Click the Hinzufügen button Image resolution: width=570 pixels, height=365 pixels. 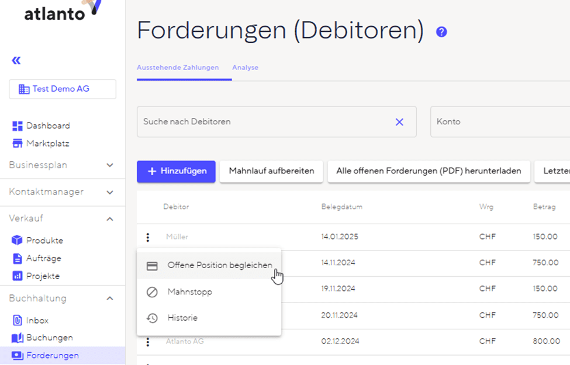coord(176,171)
